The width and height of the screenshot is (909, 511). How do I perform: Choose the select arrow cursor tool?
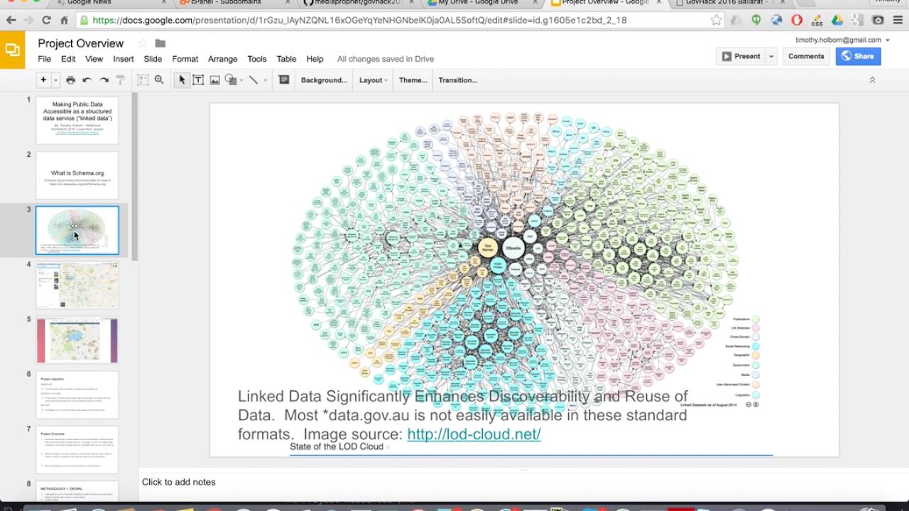[181, 80]
